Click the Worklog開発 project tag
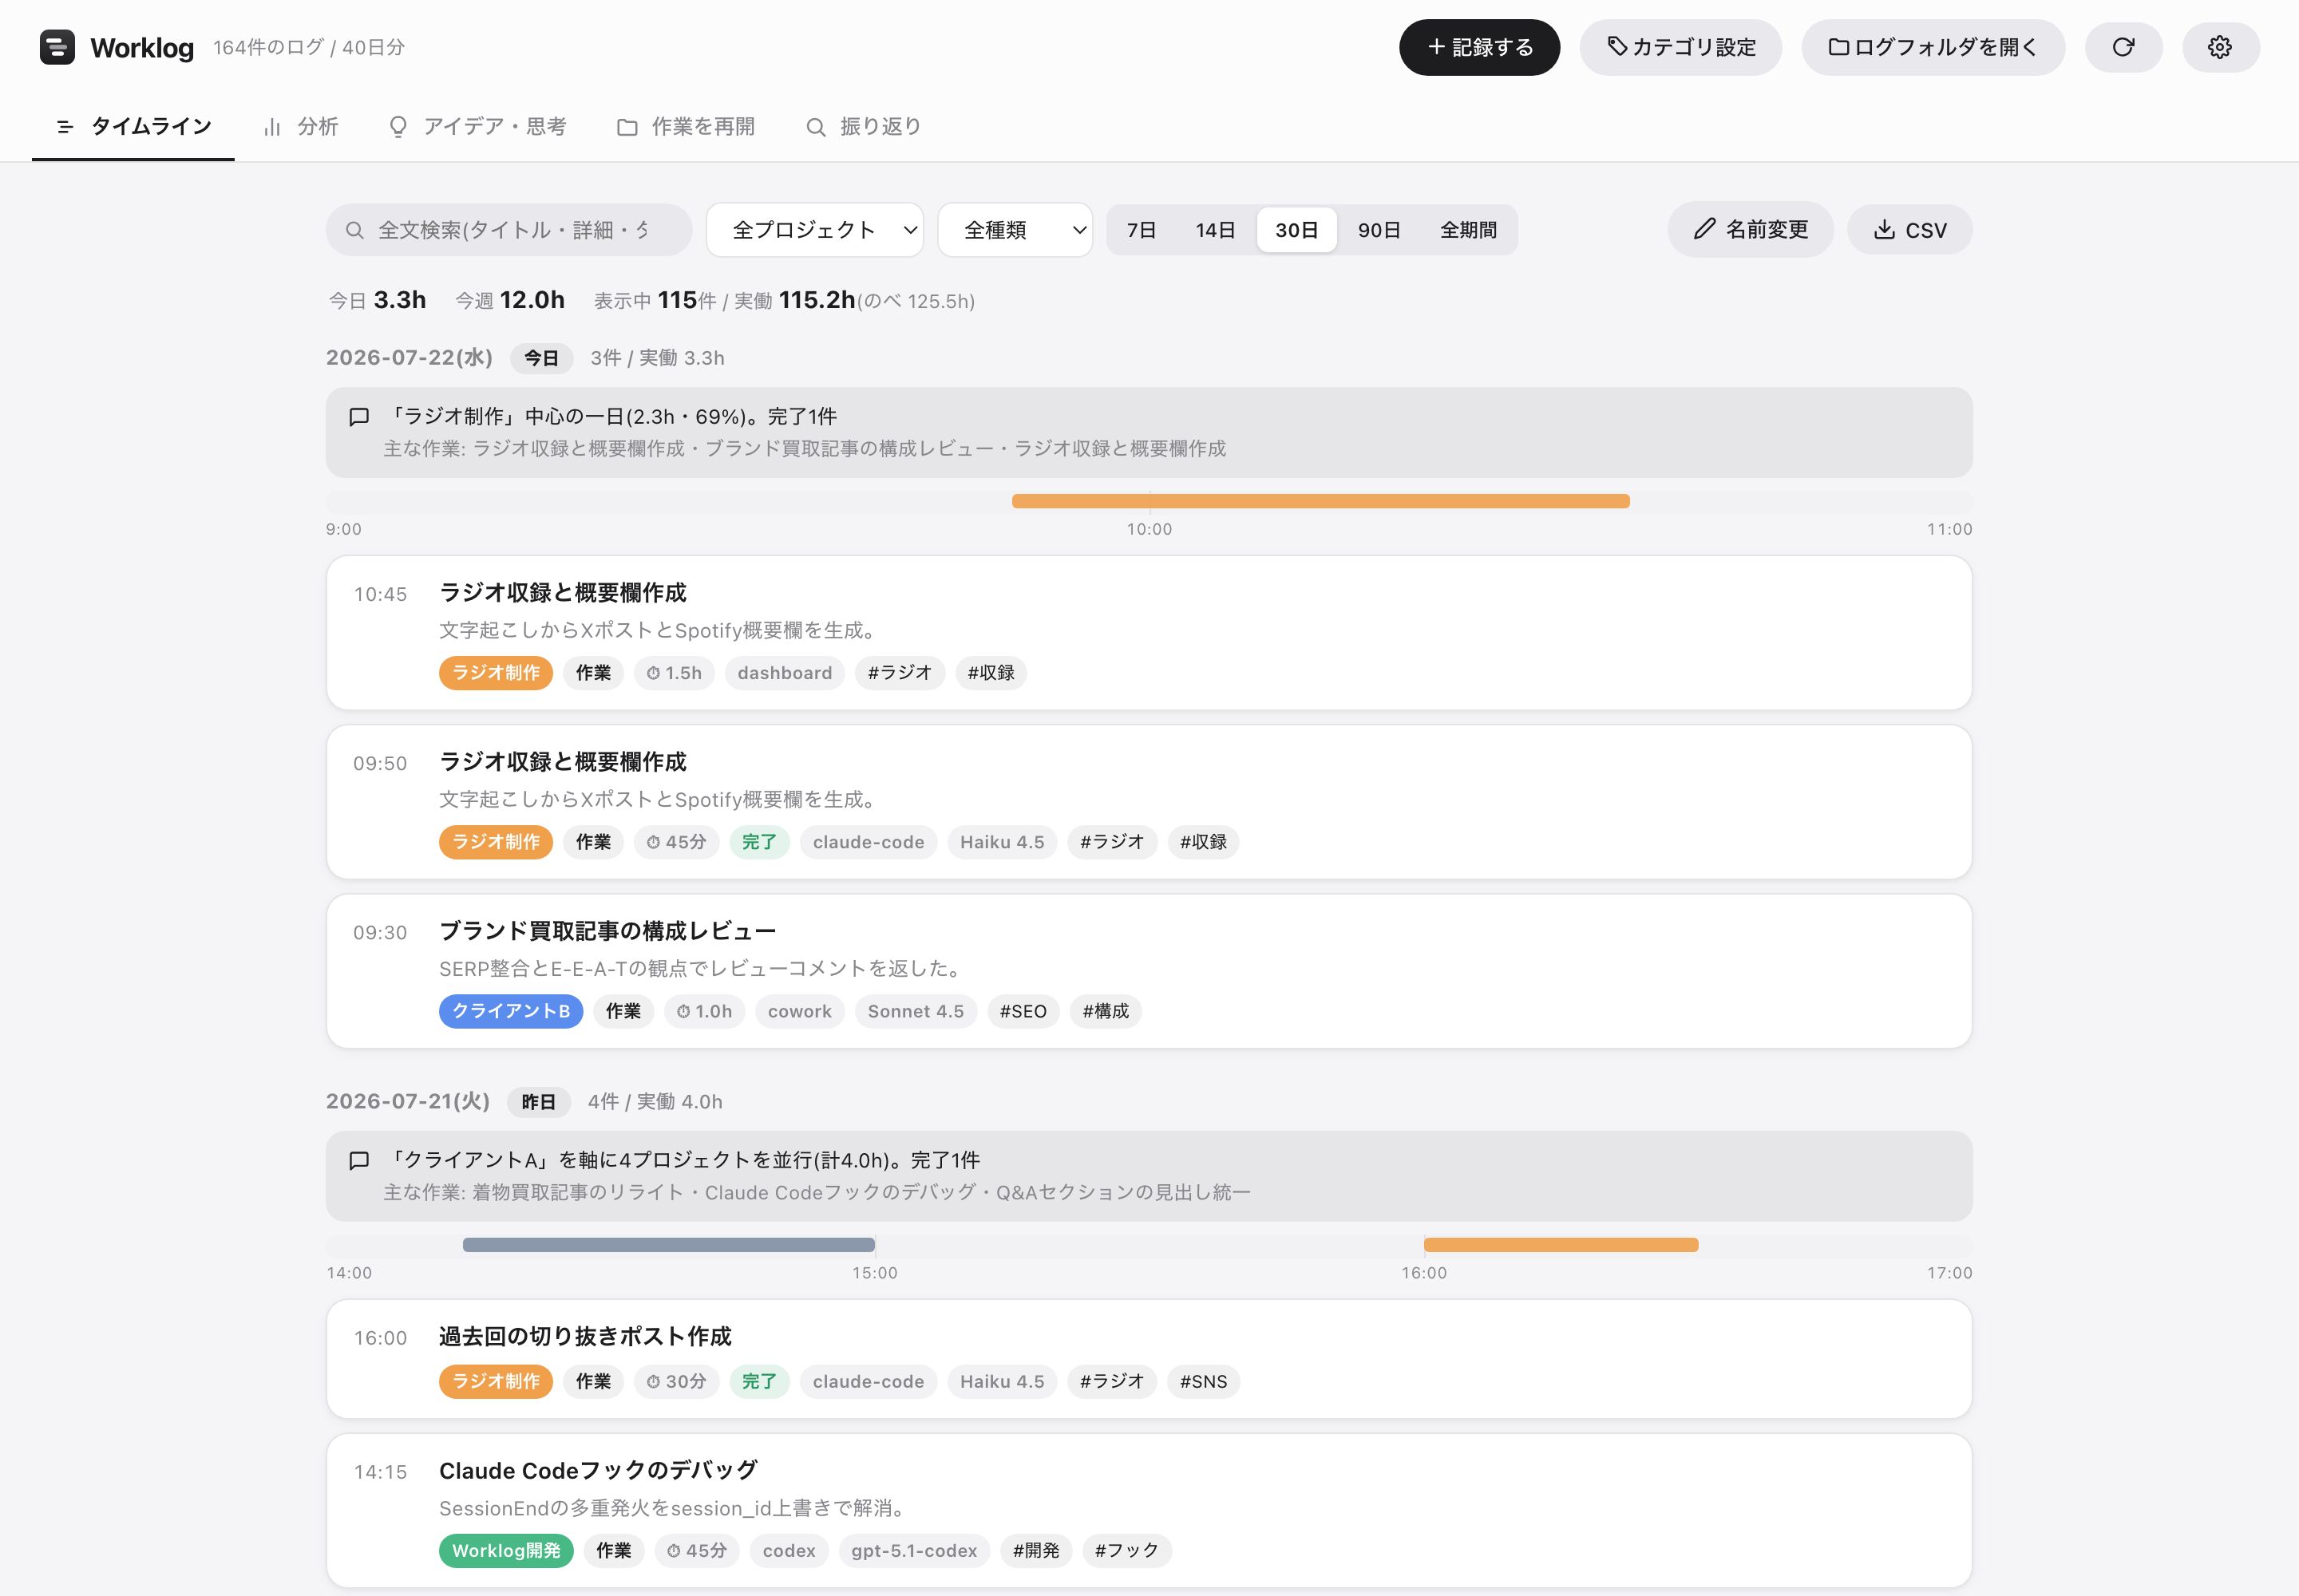Screen dimensions: 2299x1596 point(505,1551)
